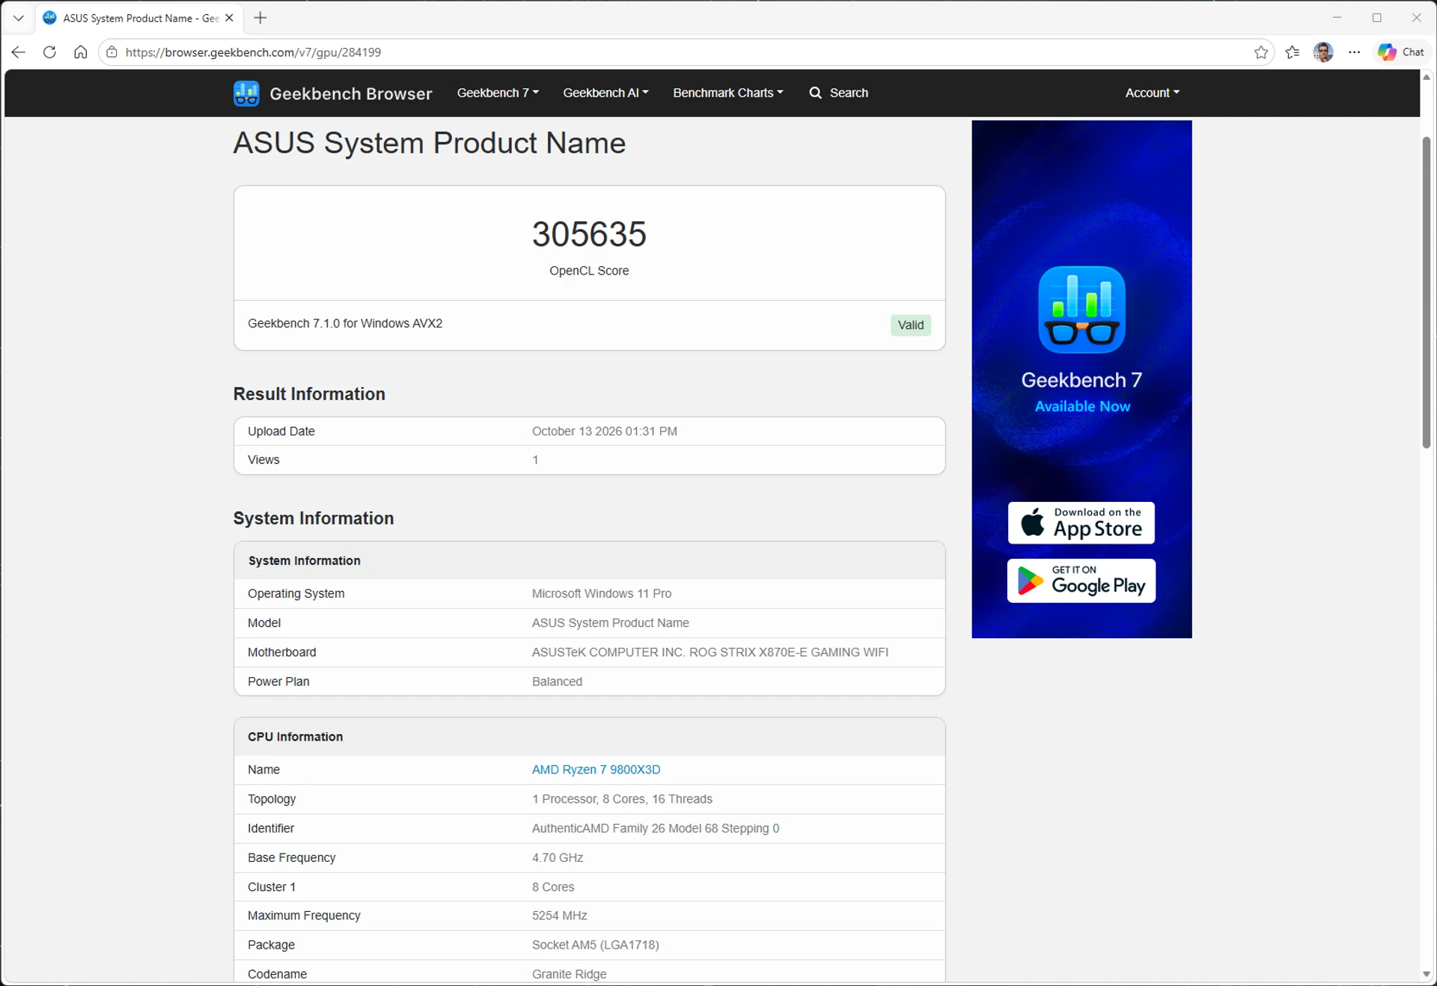Bookmark page with the star icon

[x=1261, y=52]
